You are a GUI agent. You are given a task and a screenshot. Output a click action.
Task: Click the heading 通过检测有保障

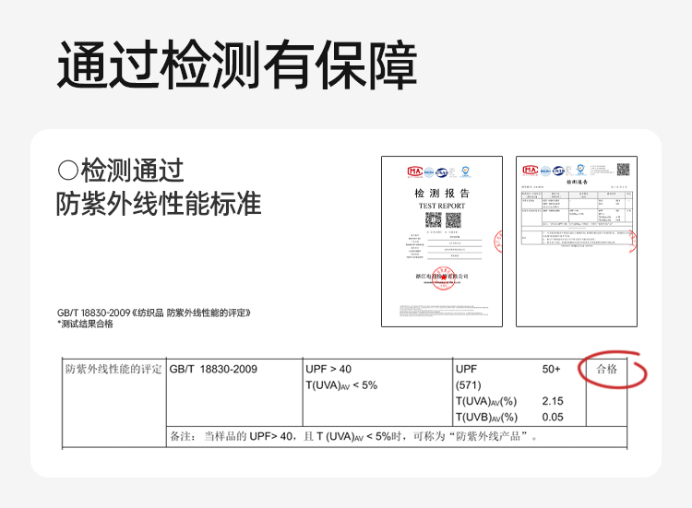click(237, 65)
